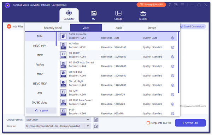Click Encoder: HEVC text
The width and height of the screenshot is (212, 135).
[x=77, y=47]
